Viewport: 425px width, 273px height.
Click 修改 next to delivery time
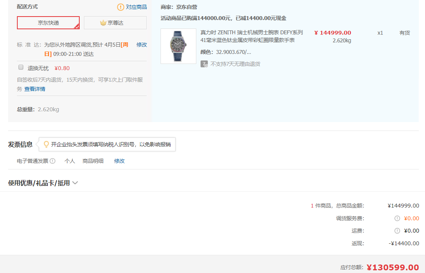(x=142, y=45)
